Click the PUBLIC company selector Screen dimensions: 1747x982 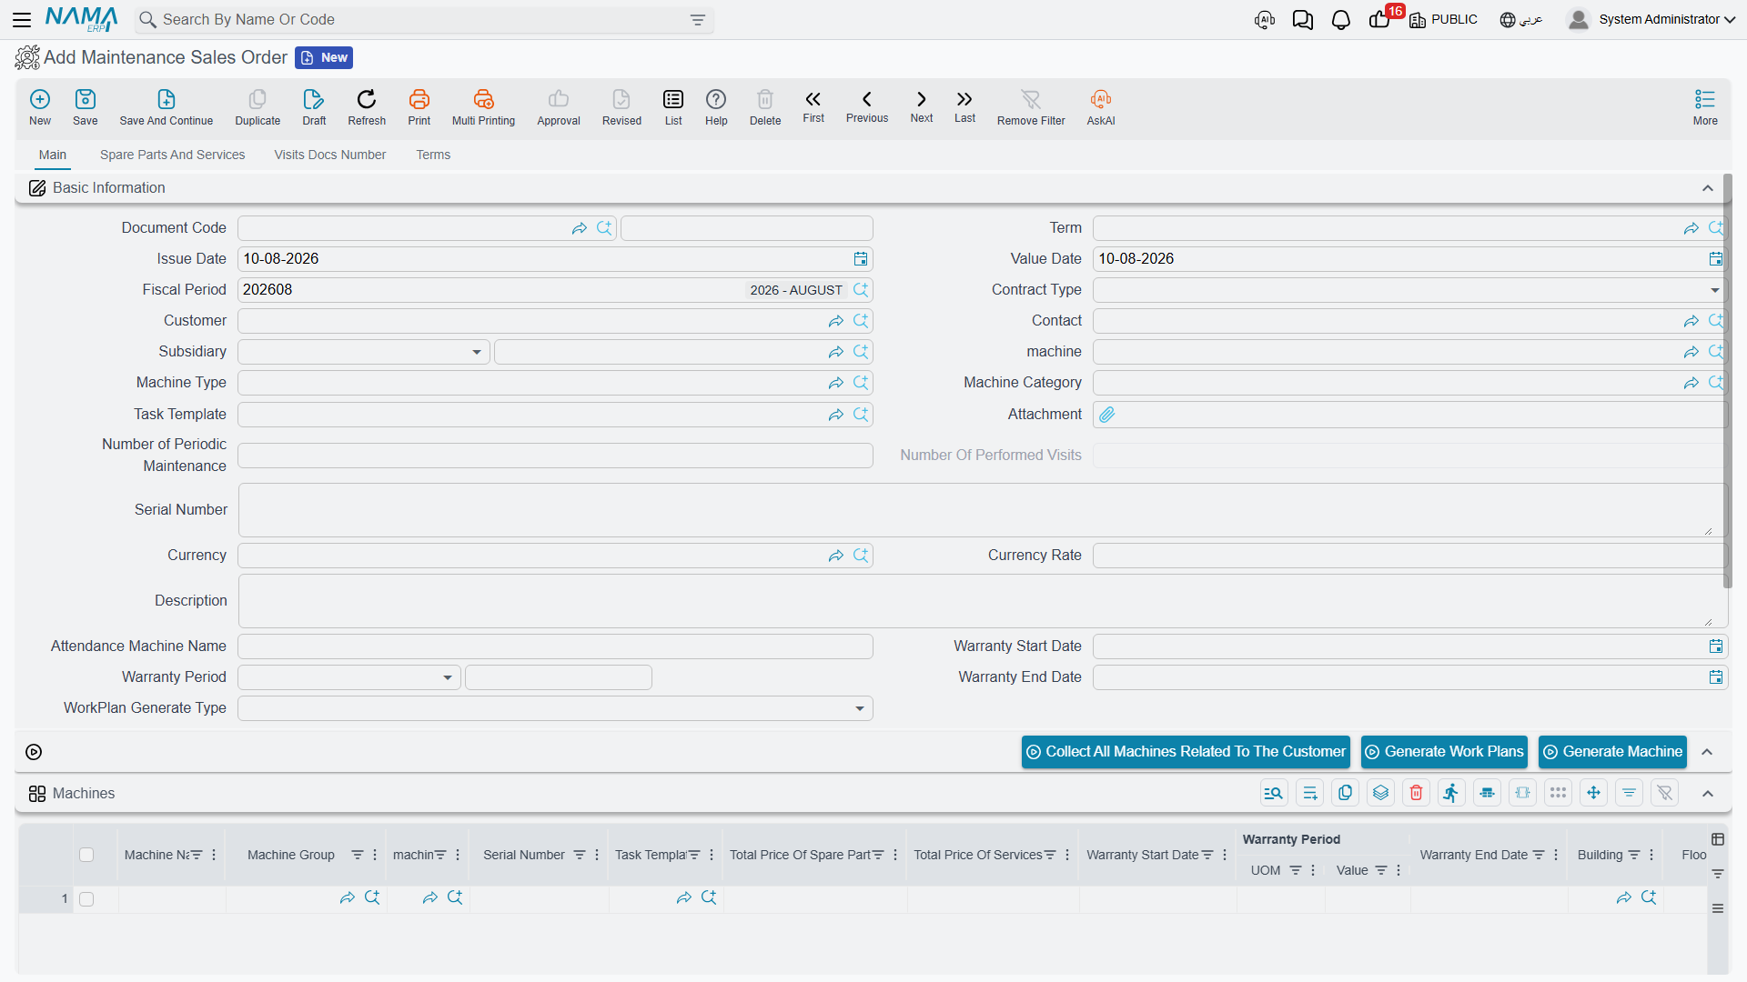tap(1444, 19)
